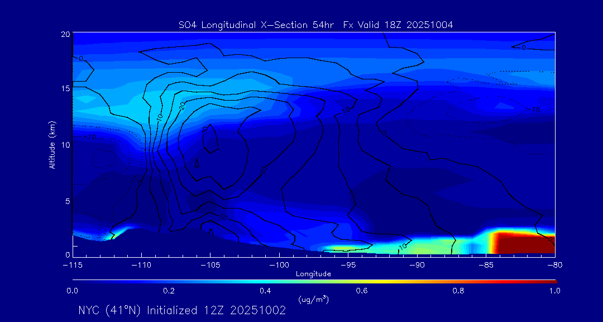Image resolution: width=603 pixels, height=322 pixels.
Task: Click the 5 km altitude tick label
Action: tap(66, 200)
